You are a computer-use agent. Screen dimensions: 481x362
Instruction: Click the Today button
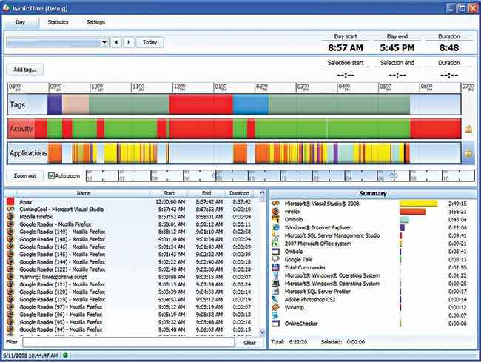pos(149,42)
